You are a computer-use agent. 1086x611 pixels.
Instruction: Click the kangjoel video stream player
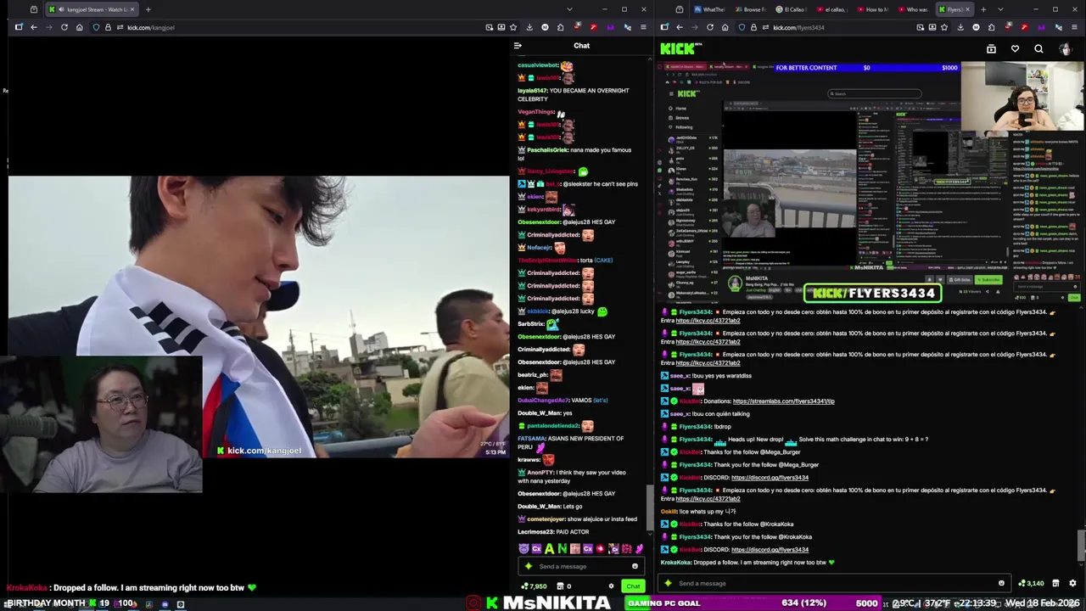(259, 317)
